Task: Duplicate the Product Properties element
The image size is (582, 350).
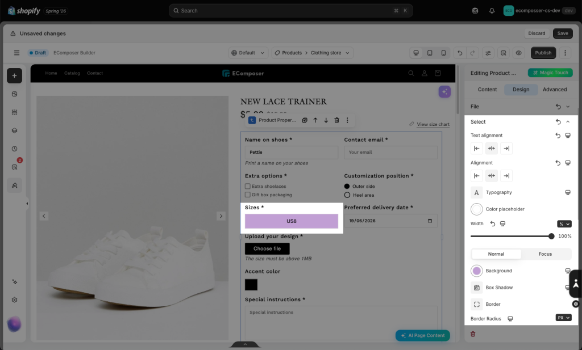Action: (305, 120)
